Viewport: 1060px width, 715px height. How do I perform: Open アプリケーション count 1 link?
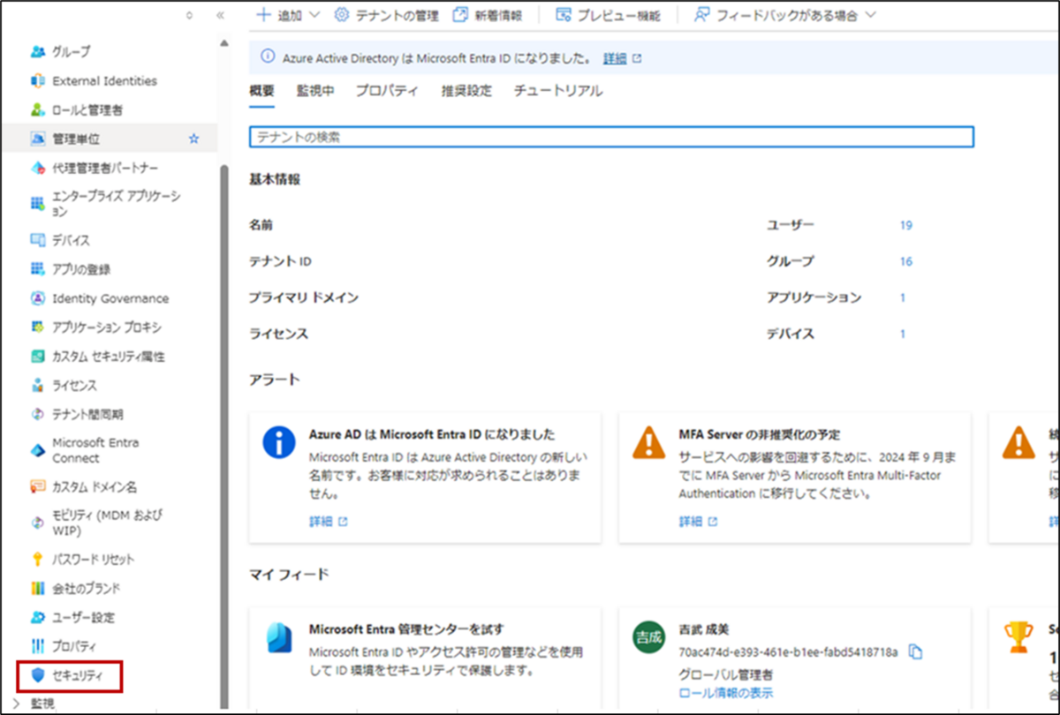(x=903, y=297)
